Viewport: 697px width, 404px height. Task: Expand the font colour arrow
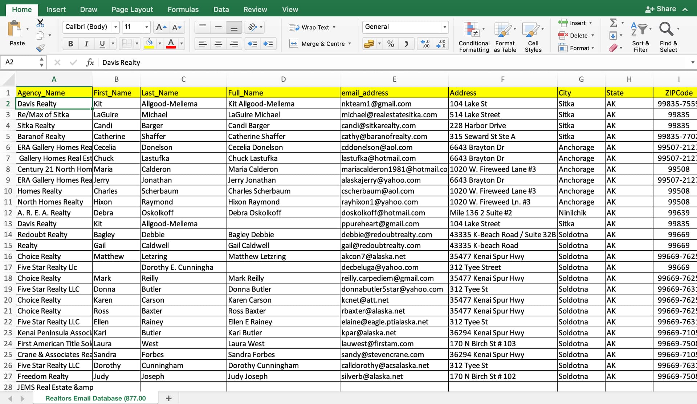[182, 44]
